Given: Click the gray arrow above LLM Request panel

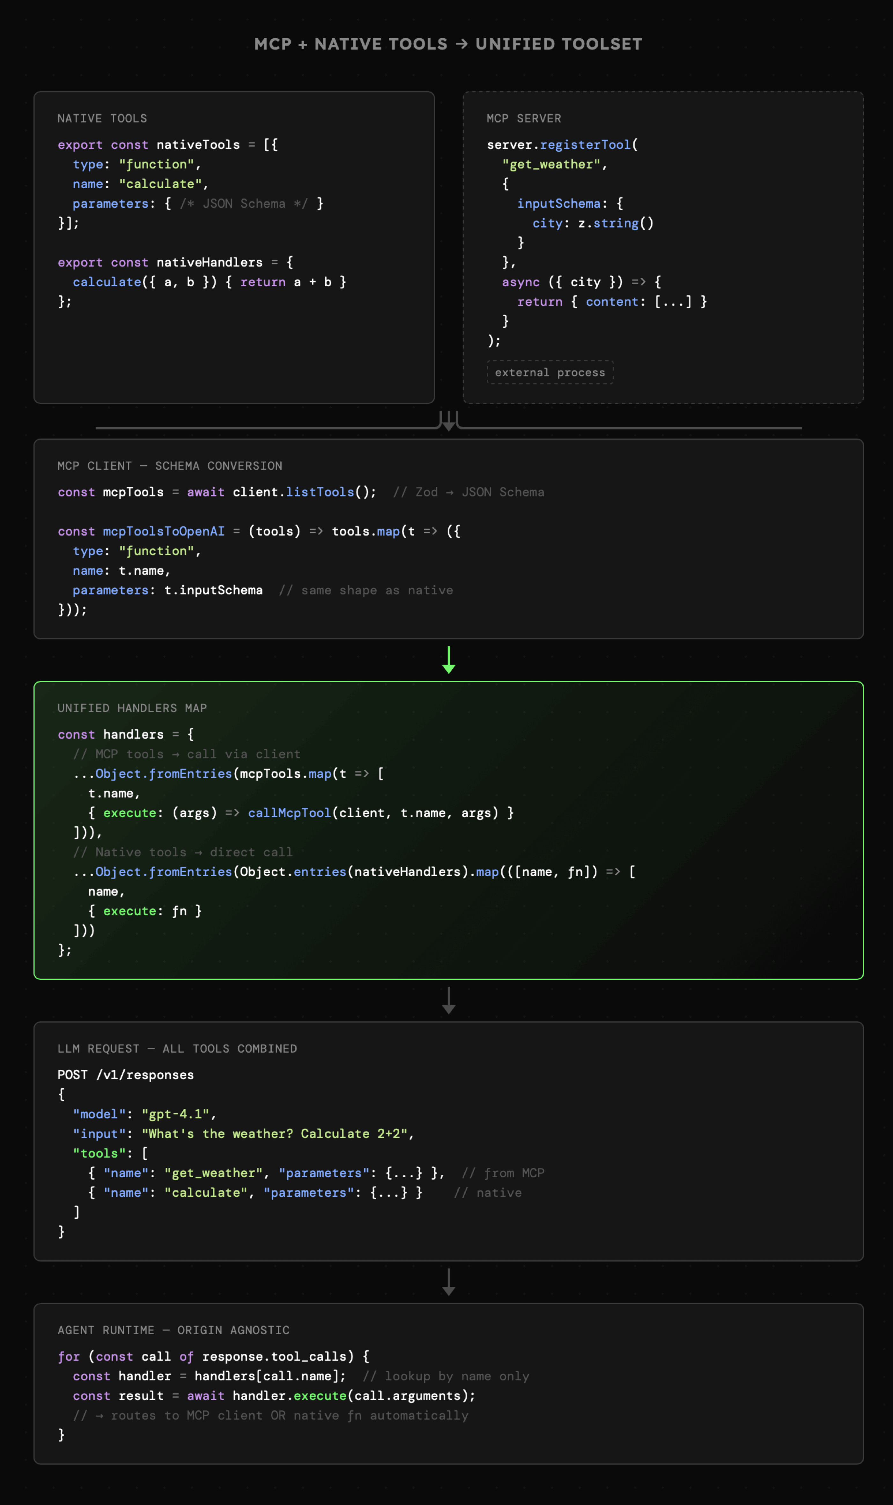Looking at the screenshot, I should coord(448,1001).
